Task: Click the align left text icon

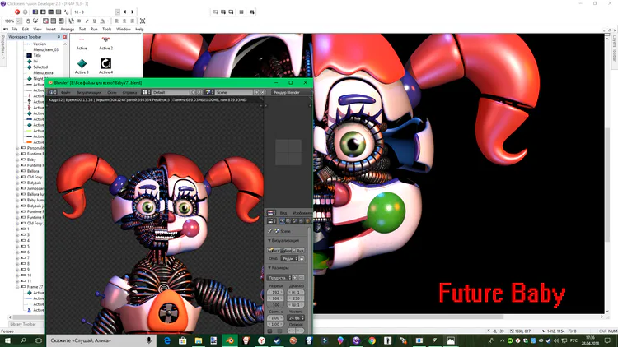Action: click(117, 21)
